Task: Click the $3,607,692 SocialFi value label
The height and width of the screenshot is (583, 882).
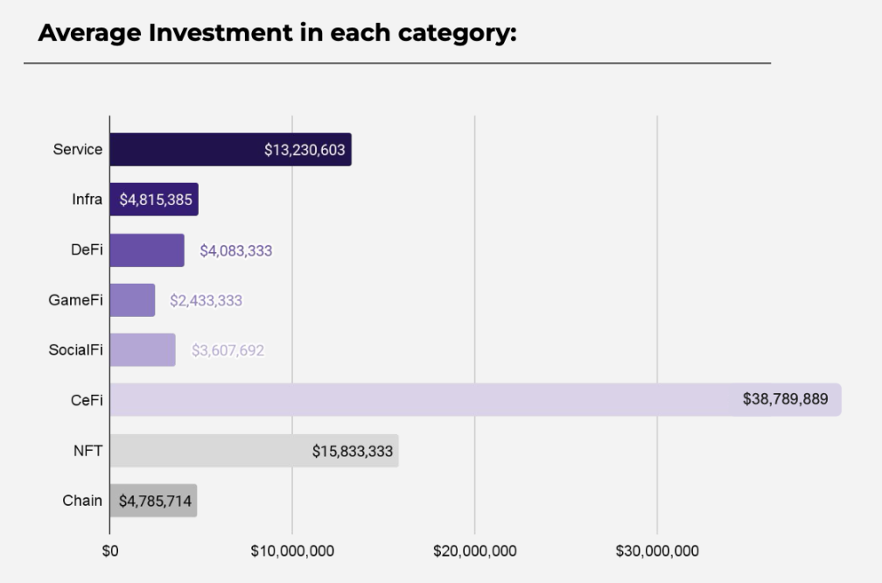Action: click(x=227, y=350)
